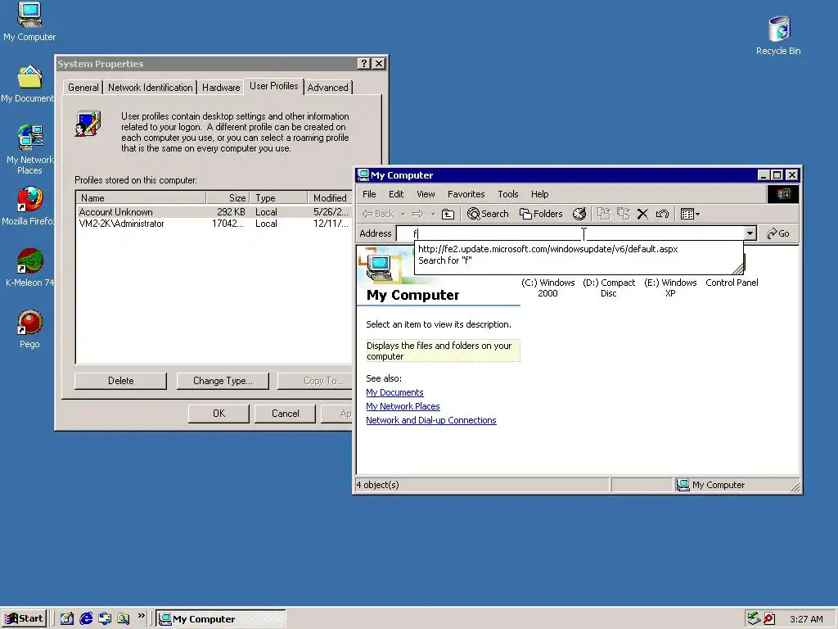Click the Show Desktop quick launch icon
The height and width of the screenshot is (629, 838).
tap(67, 619)
